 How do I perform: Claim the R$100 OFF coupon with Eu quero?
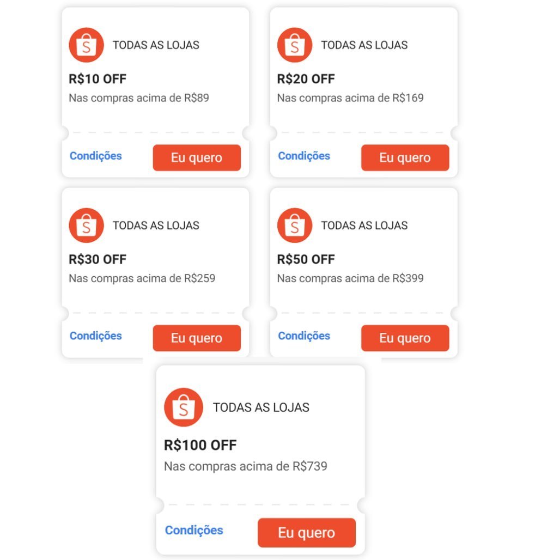(307, 533)
